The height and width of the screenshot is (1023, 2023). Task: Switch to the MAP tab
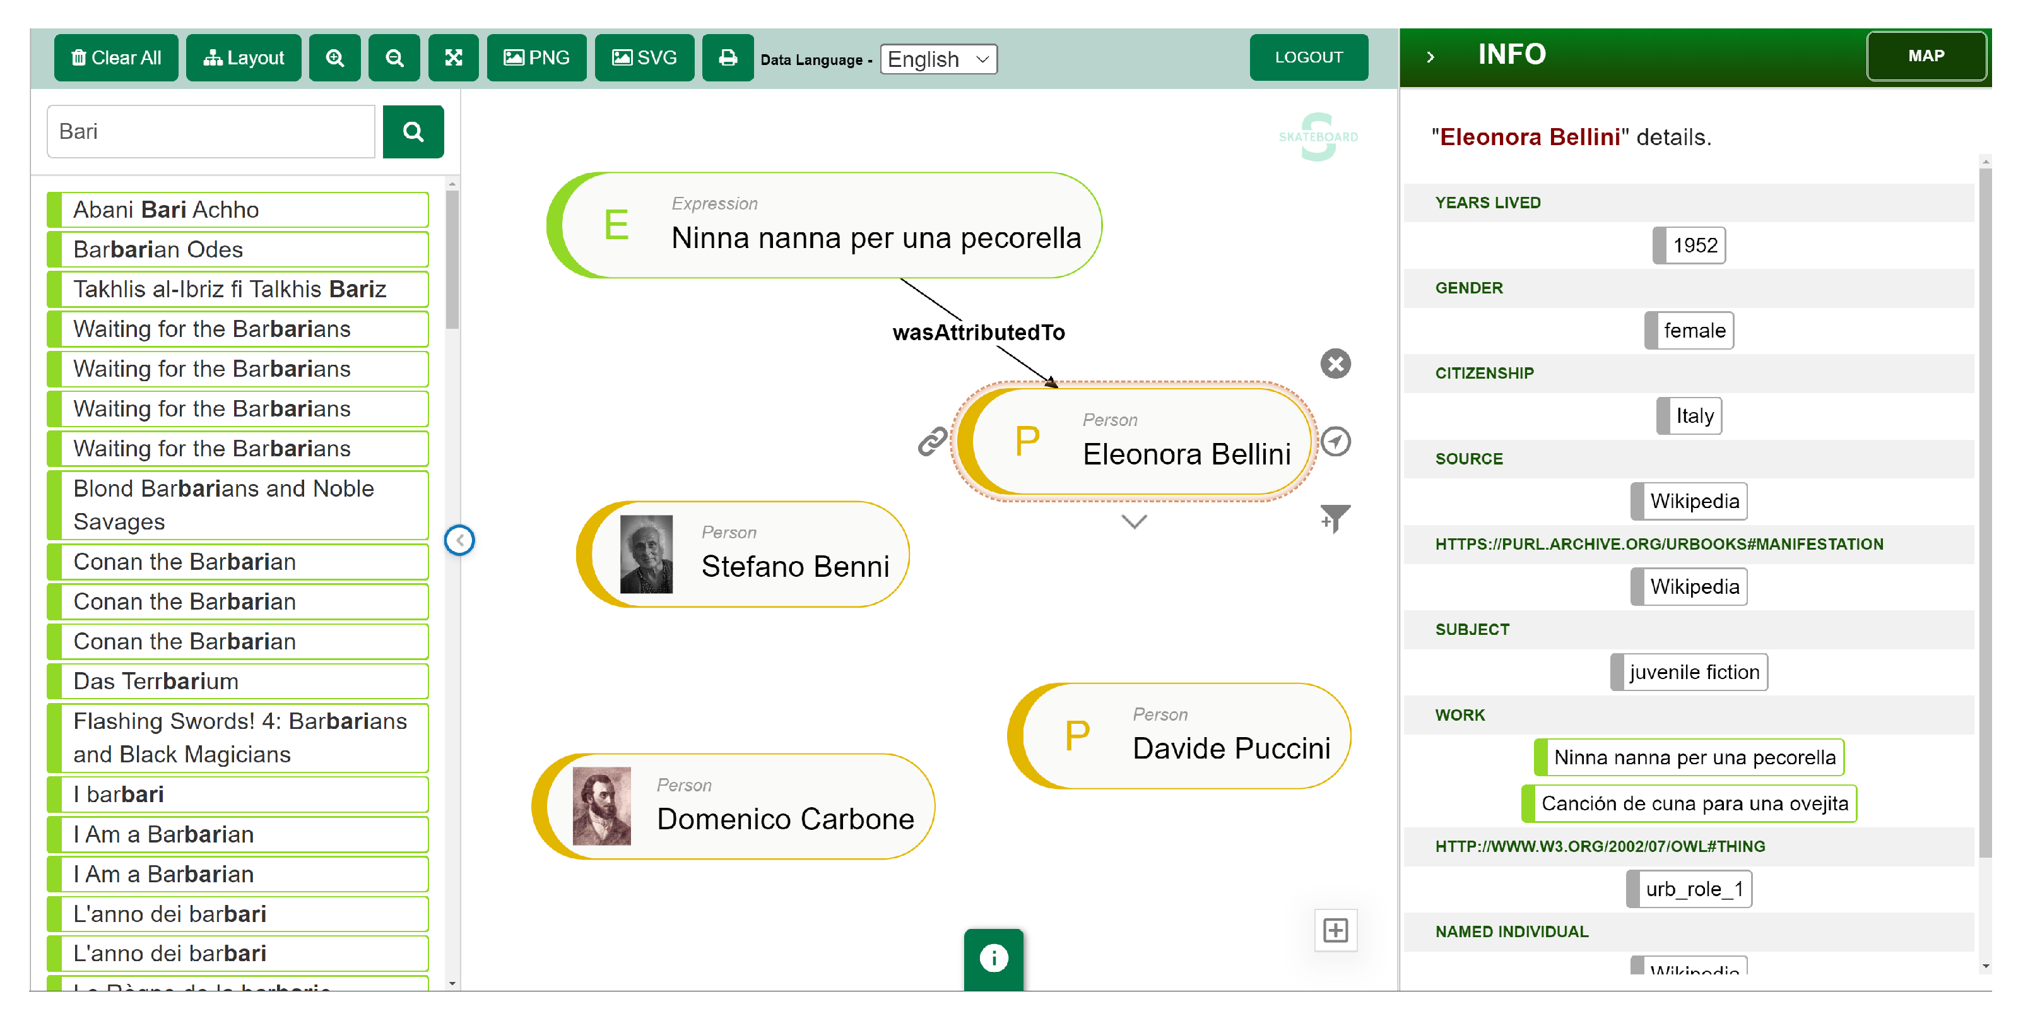(x=1926, y=56)
